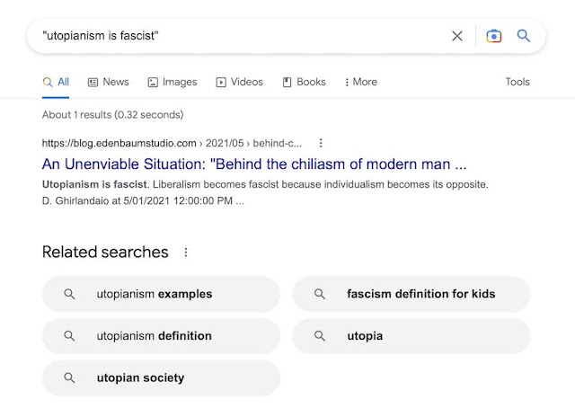Select fascism definition for kids suggestion
Image resolution: width=575 pixels, height=417 pixels.
click(420, 294)
